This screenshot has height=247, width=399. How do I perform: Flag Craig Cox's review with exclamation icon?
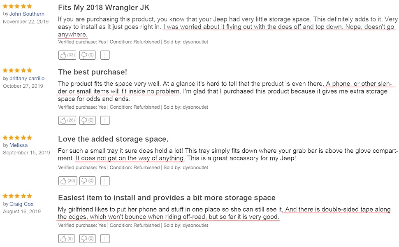tap(105, 238)
